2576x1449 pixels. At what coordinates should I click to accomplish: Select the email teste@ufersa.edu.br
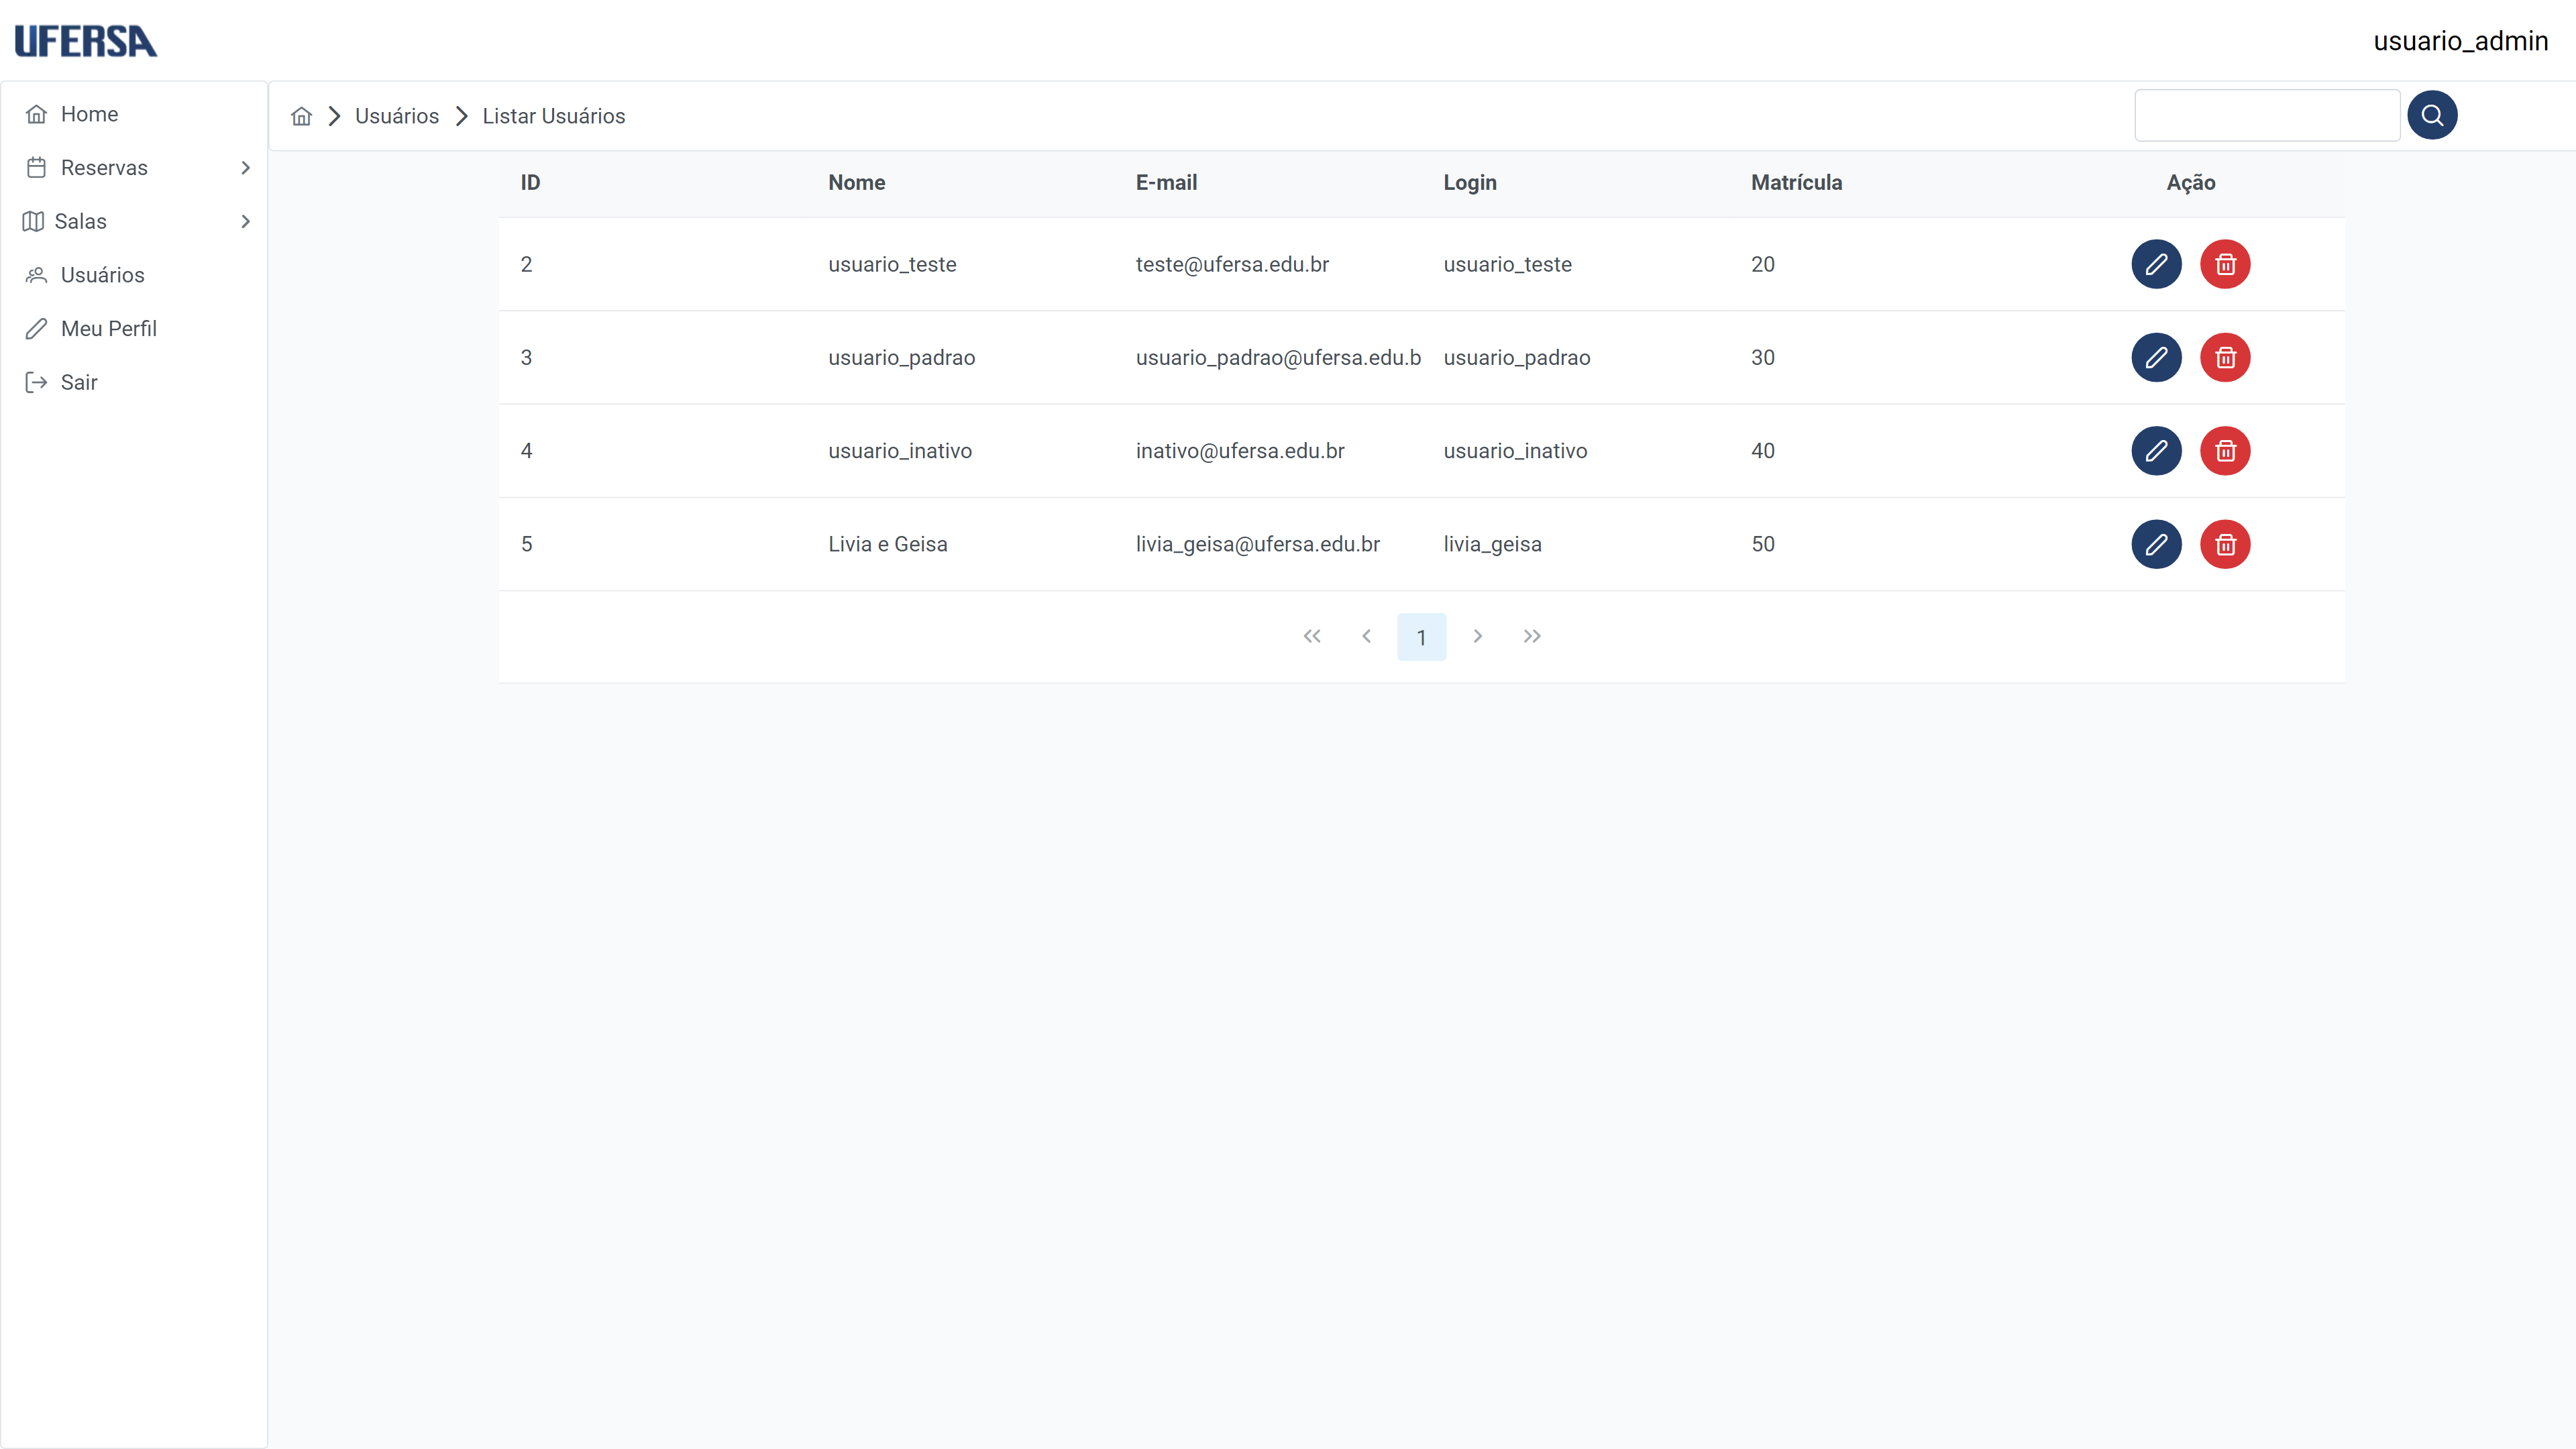point(1232,264)
